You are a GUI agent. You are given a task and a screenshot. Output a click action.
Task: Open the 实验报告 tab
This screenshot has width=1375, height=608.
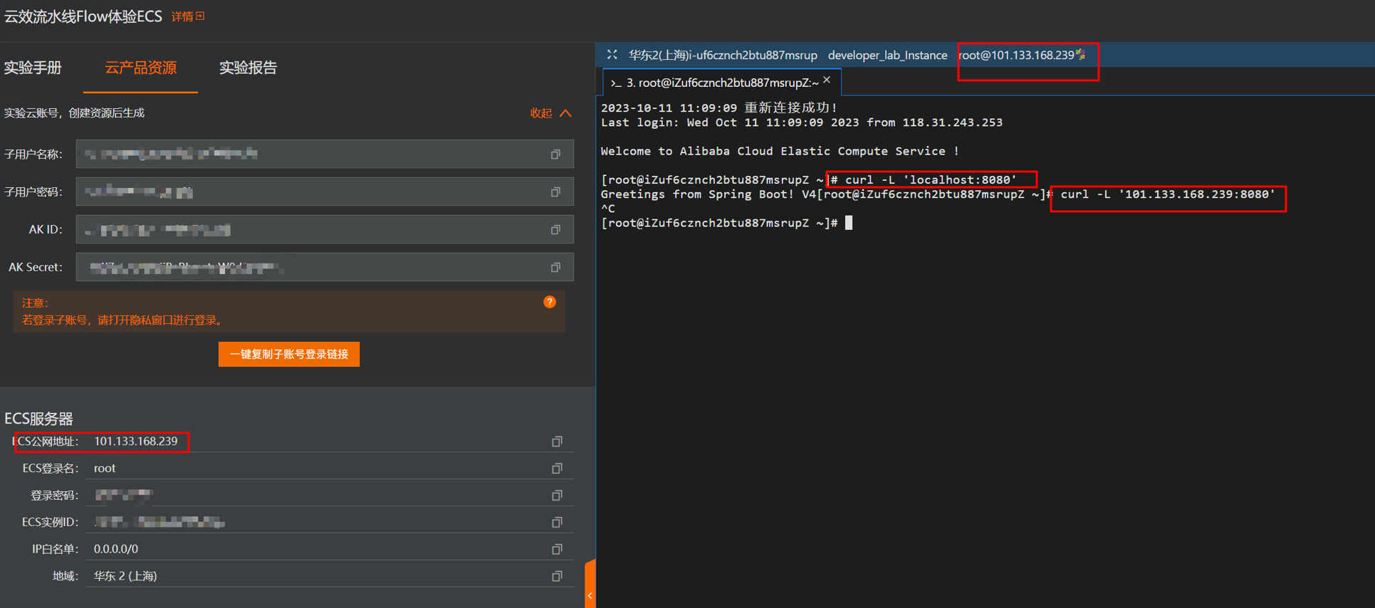(248, 68)
